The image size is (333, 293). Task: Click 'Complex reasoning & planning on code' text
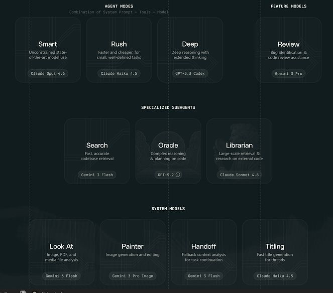tap(168, 156)
